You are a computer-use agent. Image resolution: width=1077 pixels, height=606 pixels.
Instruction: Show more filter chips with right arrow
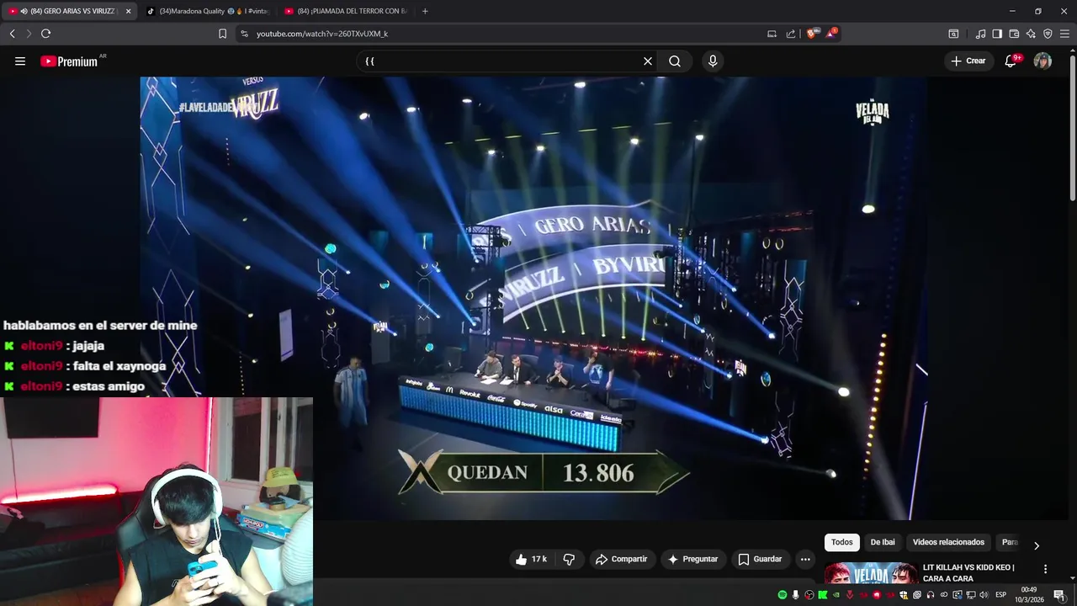click(x=1037, y=545)
